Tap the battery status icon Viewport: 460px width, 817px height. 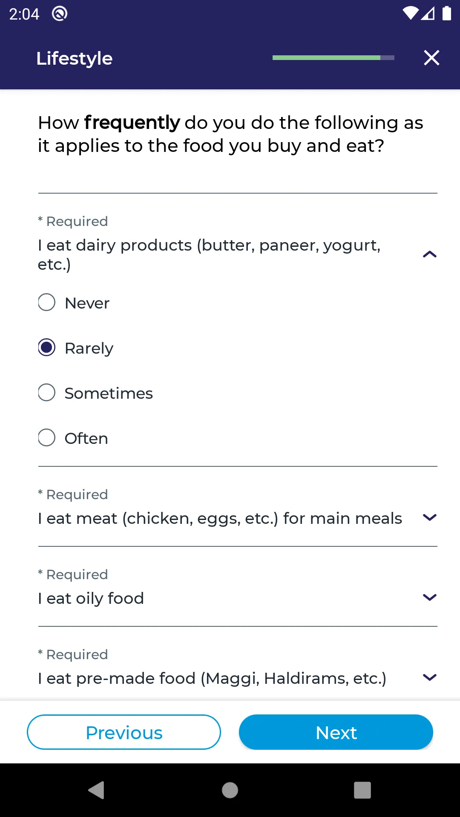(446, 13)
